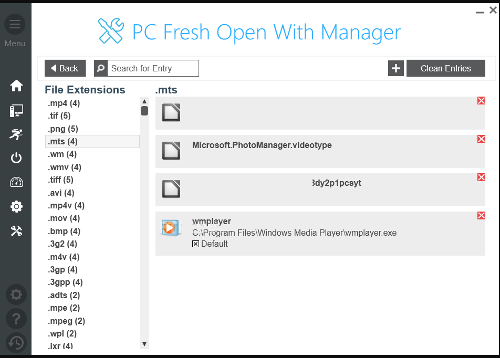500x358 pixels.
Task: Click the file icon of first unnamed entry
Action: click(x=171, y=112)
